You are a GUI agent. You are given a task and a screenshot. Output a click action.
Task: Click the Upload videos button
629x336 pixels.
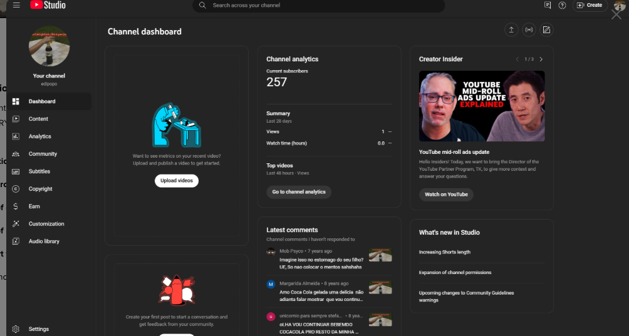(177, 181)
